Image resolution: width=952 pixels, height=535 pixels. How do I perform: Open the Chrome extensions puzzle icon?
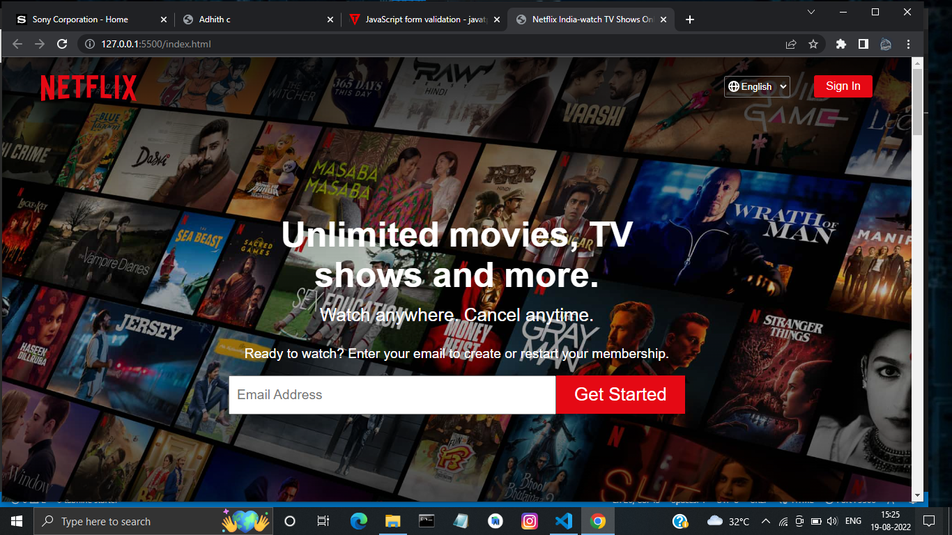[x=840, y=44]
